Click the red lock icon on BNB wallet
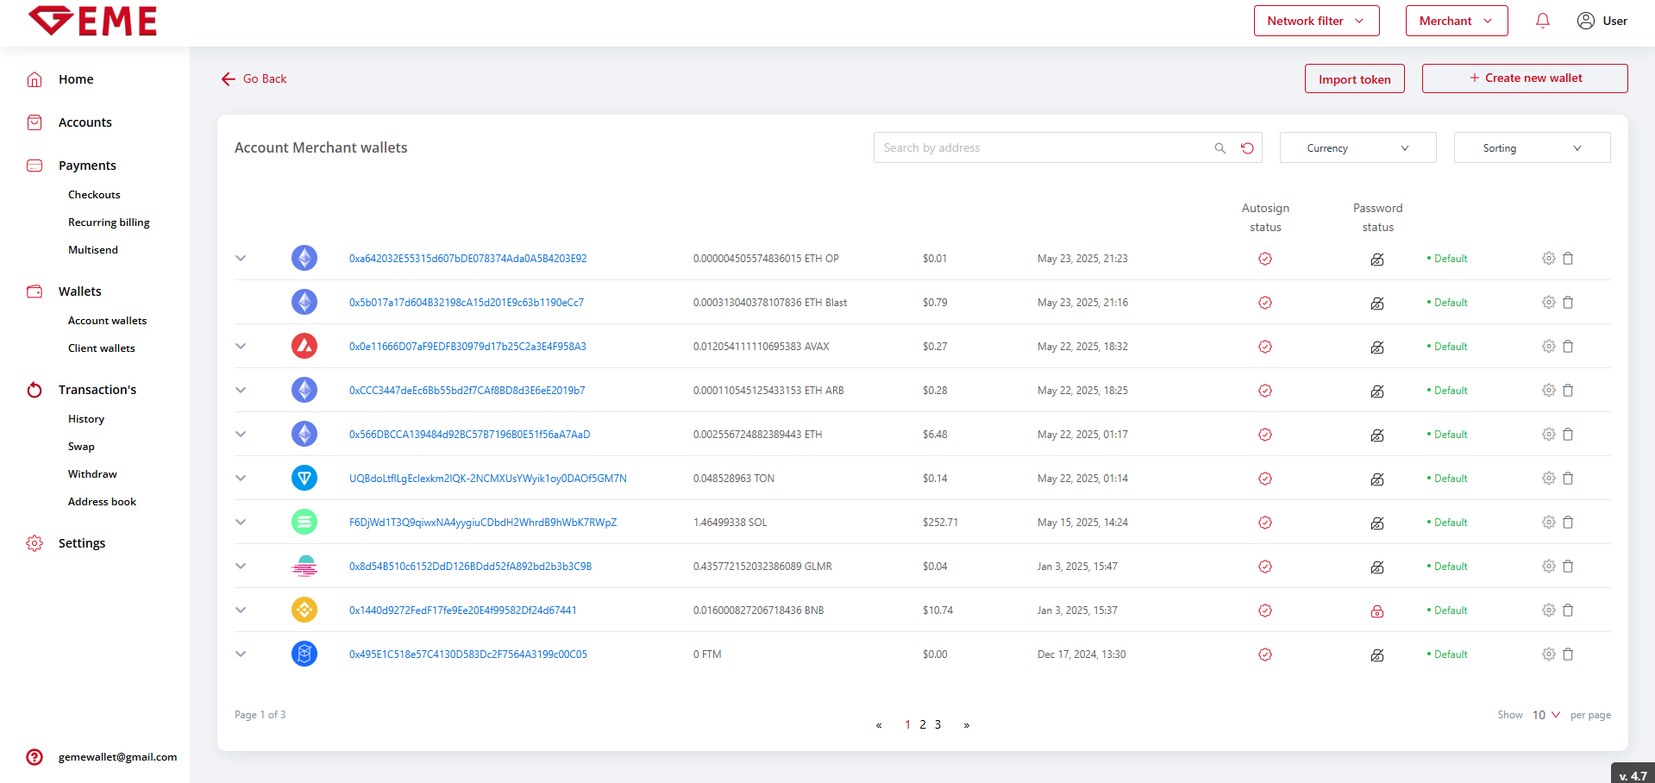 [1377, 611]
